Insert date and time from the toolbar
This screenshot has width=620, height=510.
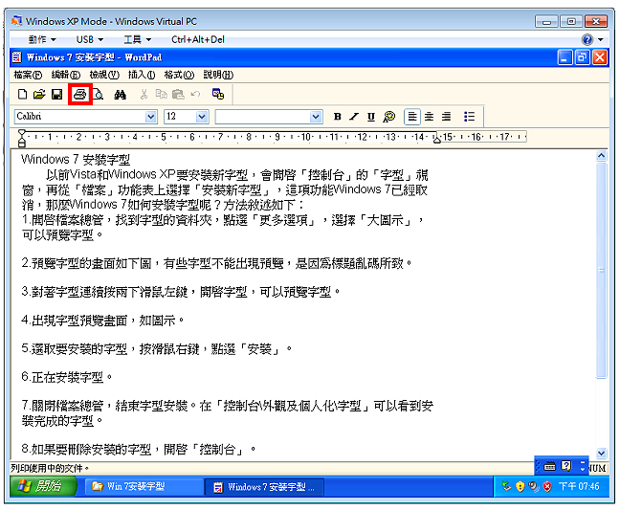pyautogui.click(x=218, y=94)
